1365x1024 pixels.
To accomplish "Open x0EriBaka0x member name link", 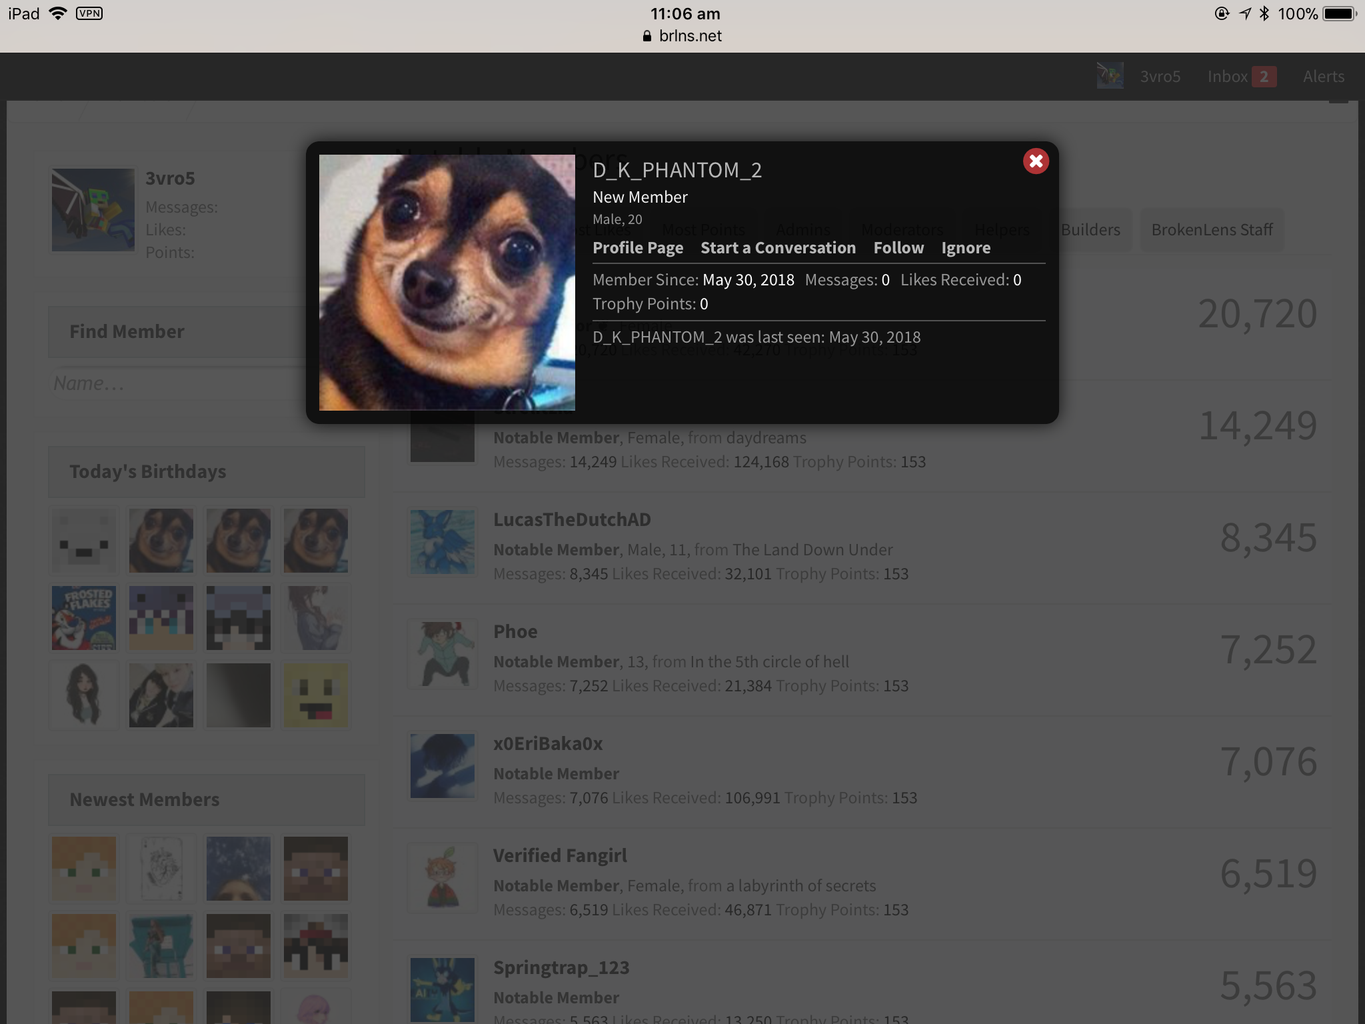I will tap(548, 744).
